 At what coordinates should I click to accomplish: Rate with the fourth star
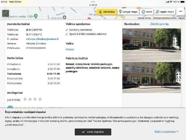point(40,99)
